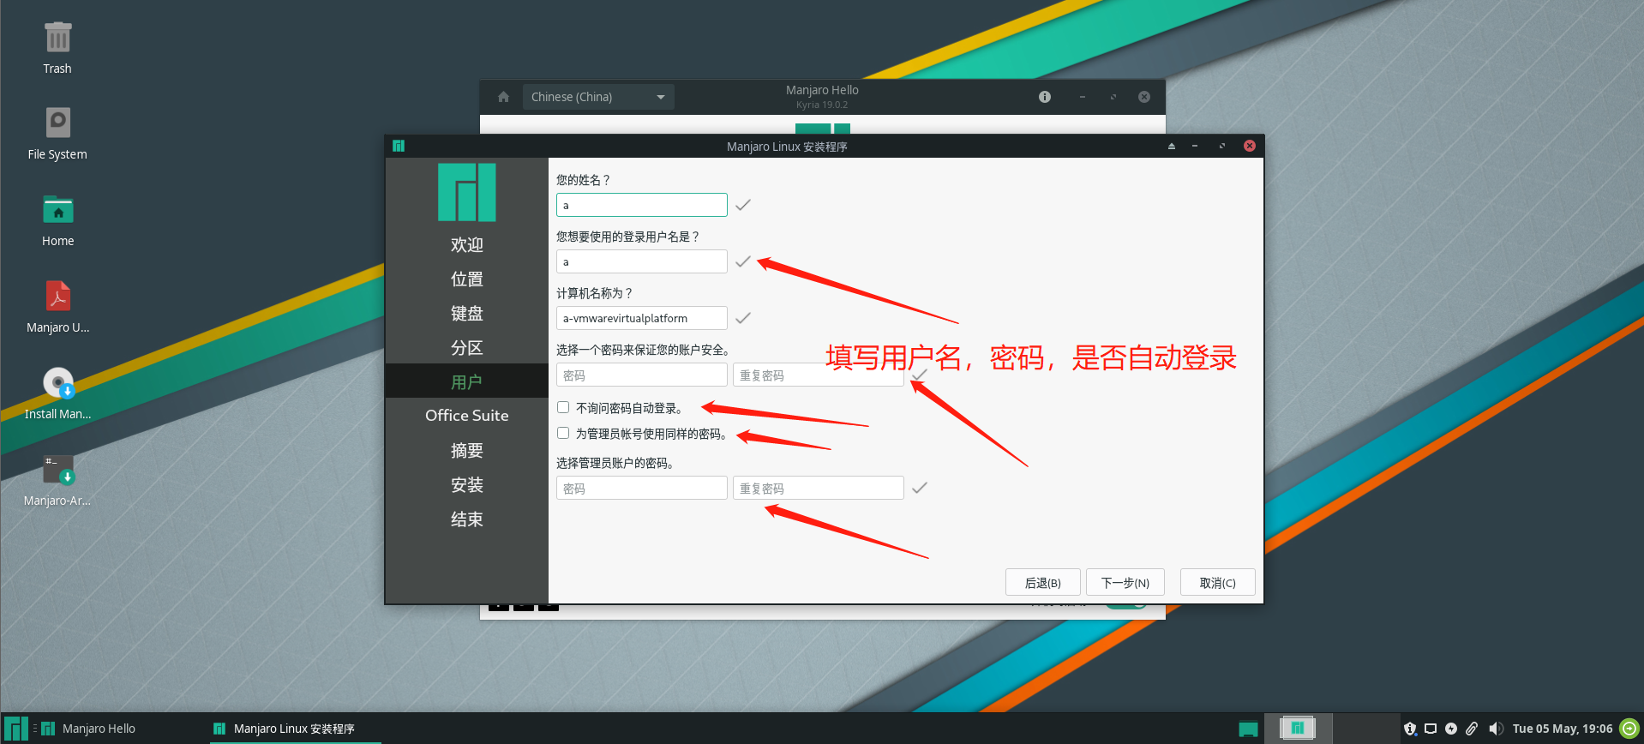Select 安装 step in installer sidebar
The width and height of the screenshot is (1644, 744).
click(x=467, y=484)
